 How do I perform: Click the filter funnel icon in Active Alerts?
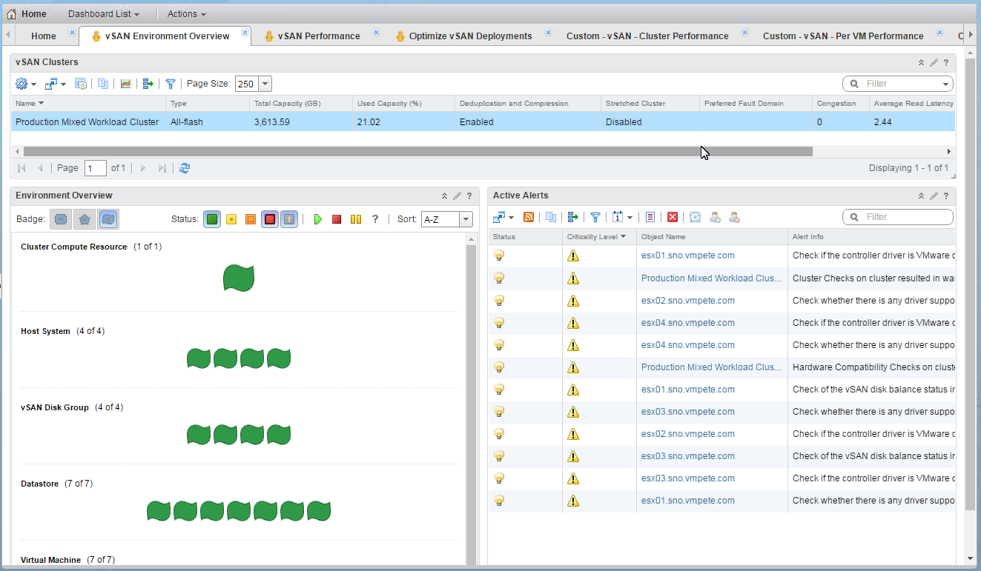(595, 217)
